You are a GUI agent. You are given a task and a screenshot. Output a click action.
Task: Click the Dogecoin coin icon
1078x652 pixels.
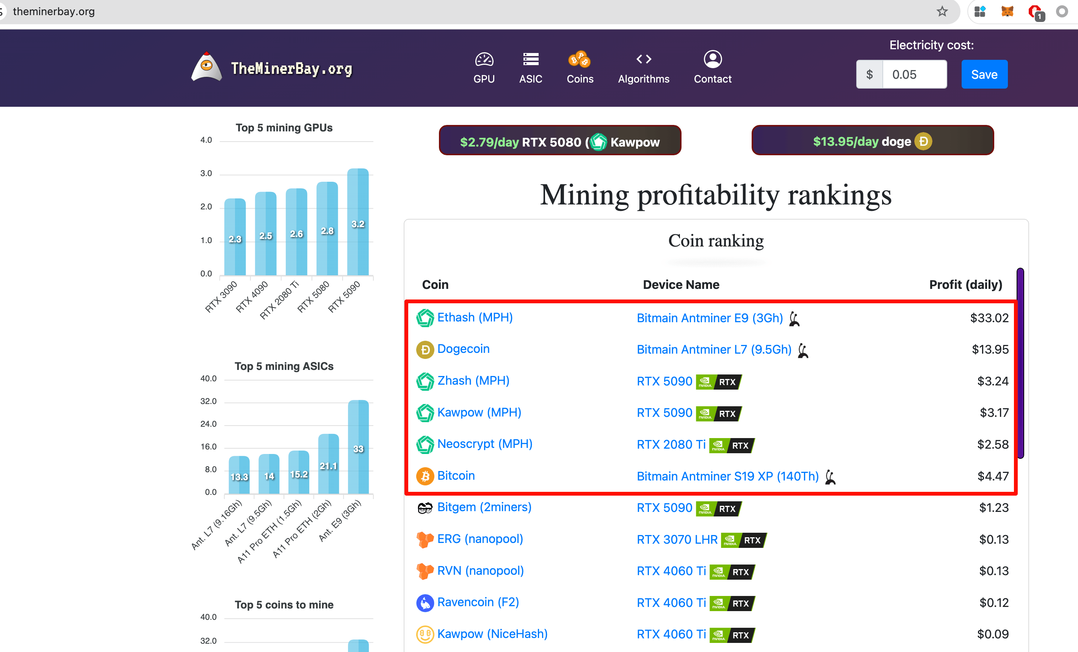coord(425,349)
